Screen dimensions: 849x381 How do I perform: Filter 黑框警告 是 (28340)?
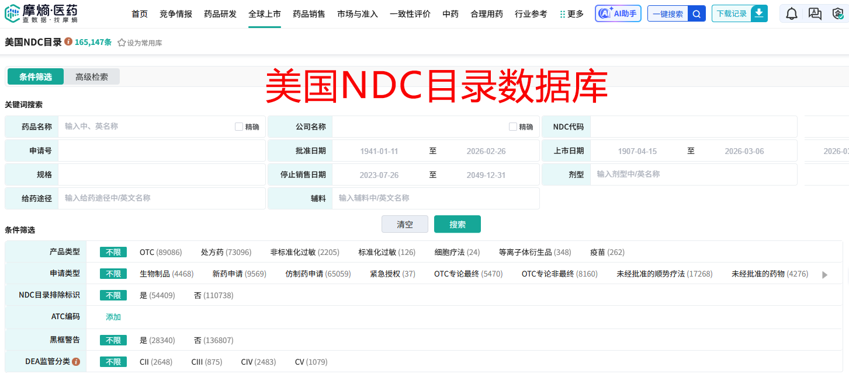[x=157, y=340]
